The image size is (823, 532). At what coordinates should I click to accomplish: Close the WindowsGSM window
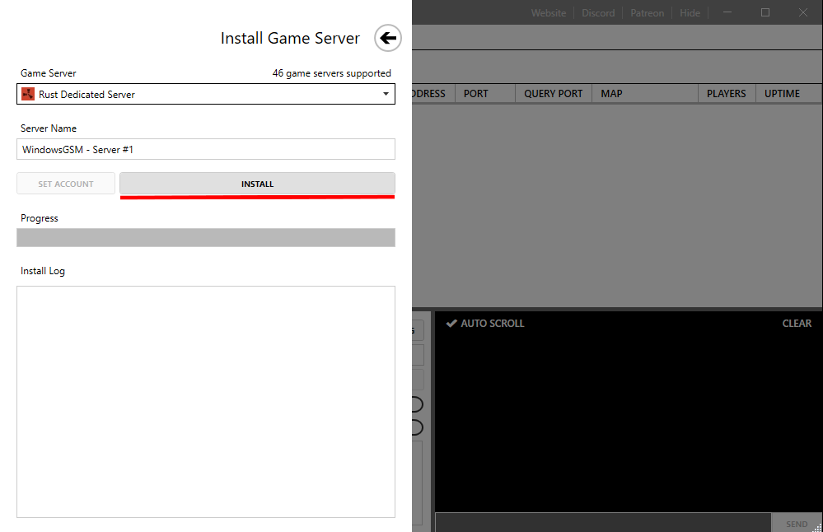803,12
